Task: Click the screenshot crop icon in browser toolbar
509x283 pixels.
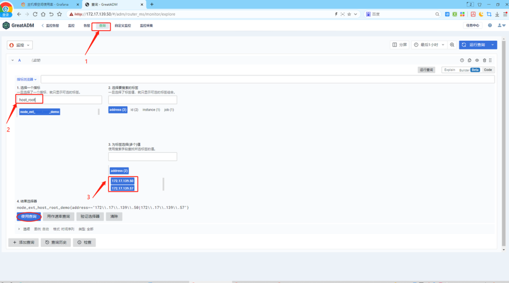Action: click(489, 14)
